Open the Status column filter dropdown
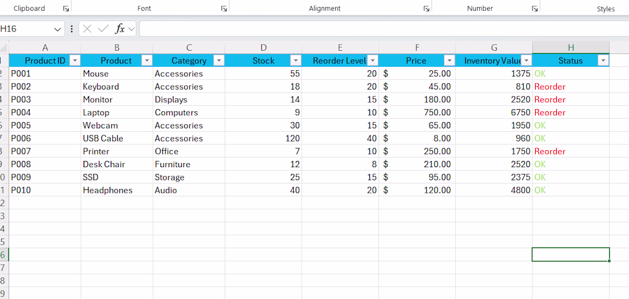The height and width of the screenshot is (299, 629). click(x=603, y=60)
